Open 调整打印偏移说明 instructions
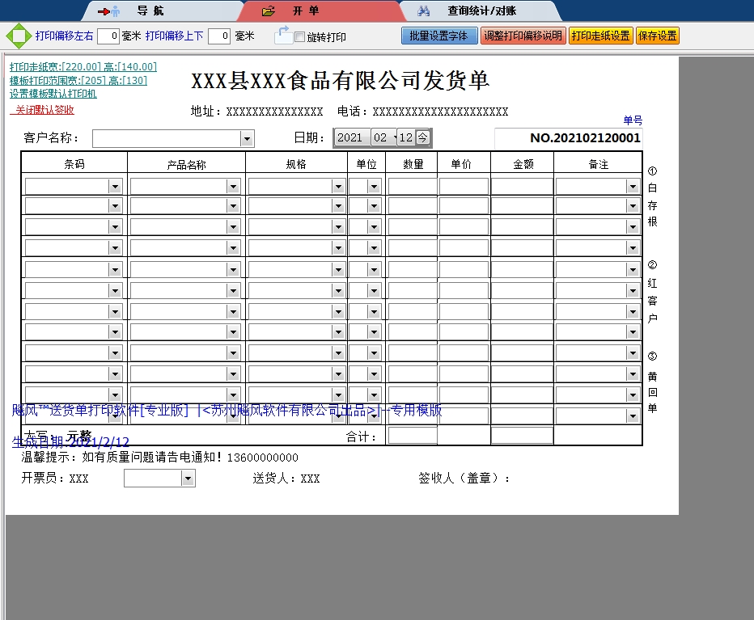Image resolution: width=754 pixels, height=620 pixels. [x=523, y=36]
